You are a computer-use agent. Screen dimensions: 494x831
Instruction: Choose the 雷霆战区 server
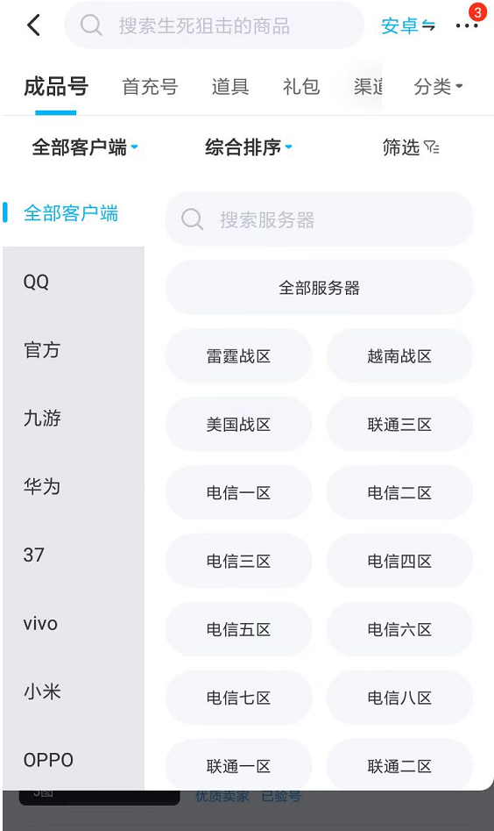pos(238,356)
